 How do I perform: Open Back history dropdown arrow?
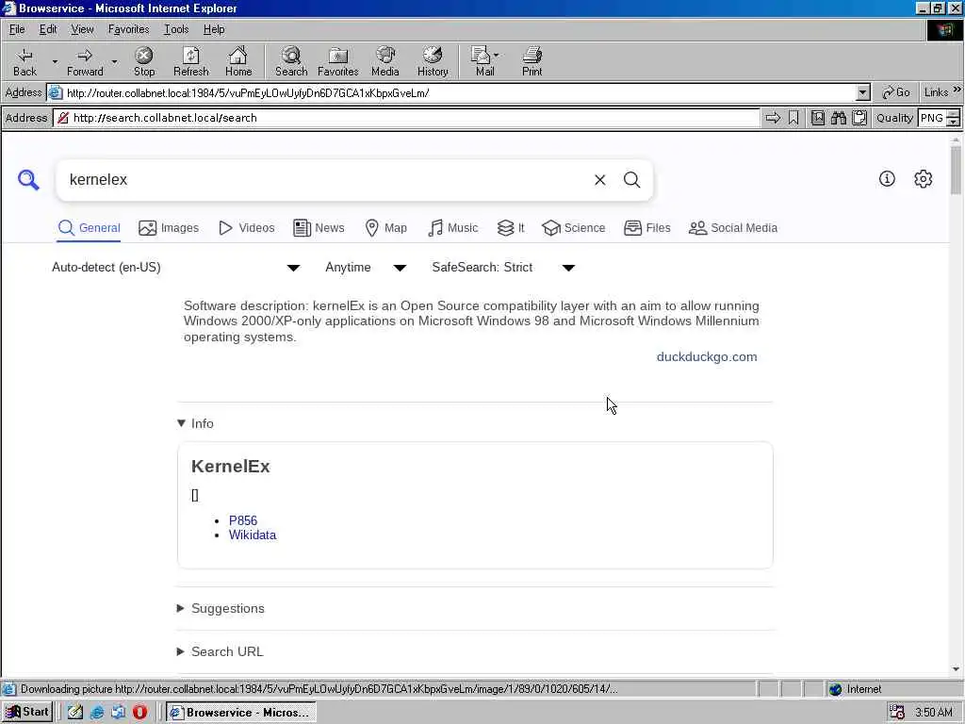[55, 61]
